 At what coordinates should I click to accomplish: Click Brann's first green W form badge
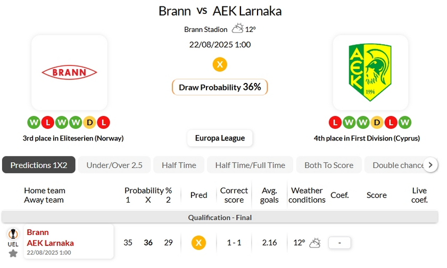[x=34, y=122]
